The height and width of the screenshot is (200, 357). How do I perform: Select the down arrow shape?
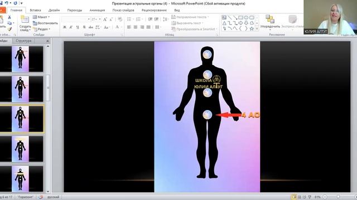246,23
